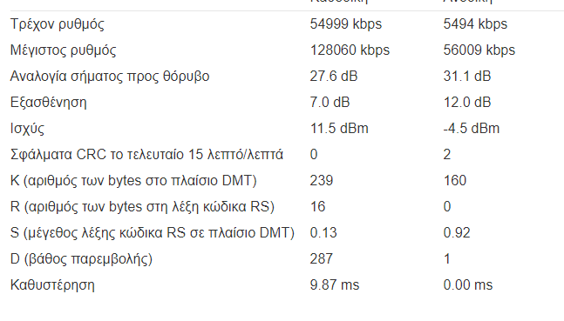This screenshot has height=321, width=564.
Task: Click the 54999 kbps downstream rate value
Action: tap(346, 24)
